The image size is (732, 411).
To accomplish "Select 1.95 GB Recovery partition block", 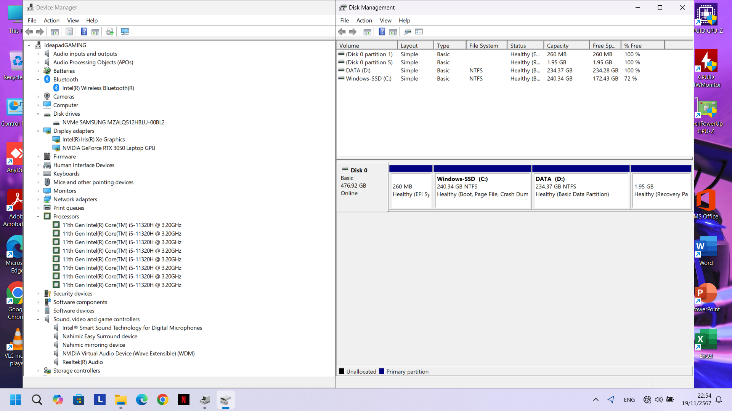I will tap(661, 187).
